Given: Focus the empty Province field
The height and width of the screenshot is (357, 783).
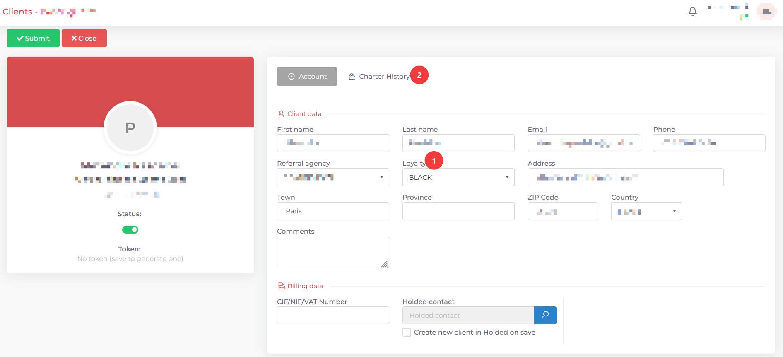Looking at the screenshot, I should click(458, 211).
